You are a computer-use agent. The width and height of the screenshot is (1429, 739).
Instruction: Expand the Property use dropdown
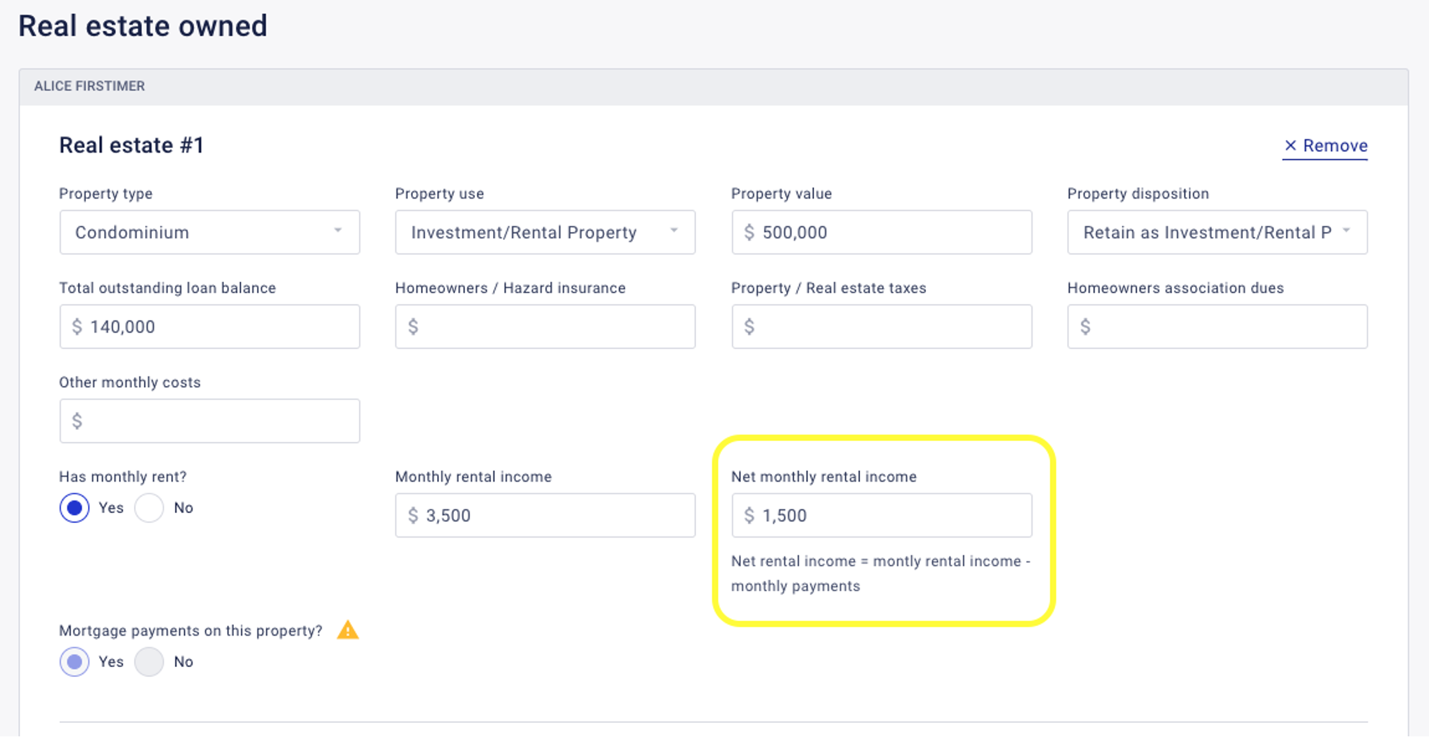point(545,232)
